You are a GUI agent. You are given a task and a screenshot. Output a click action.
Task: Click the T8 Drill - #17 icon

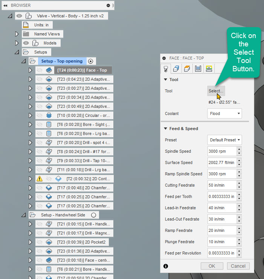coord(49,152)
